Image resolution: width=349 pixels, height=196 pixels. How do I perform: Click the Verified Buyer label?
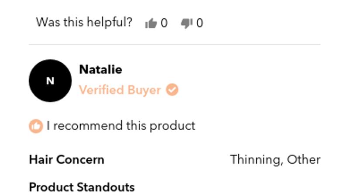tap(120, 90)
